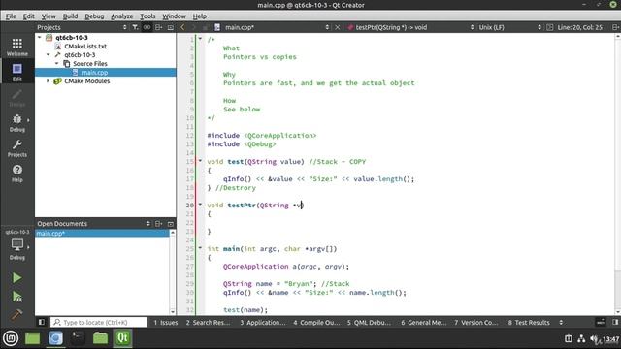Screen dimensions: 621x349
Task: Select main.cpp* in Open Documents
Action: pyautogui.click(x=102, y=233)
